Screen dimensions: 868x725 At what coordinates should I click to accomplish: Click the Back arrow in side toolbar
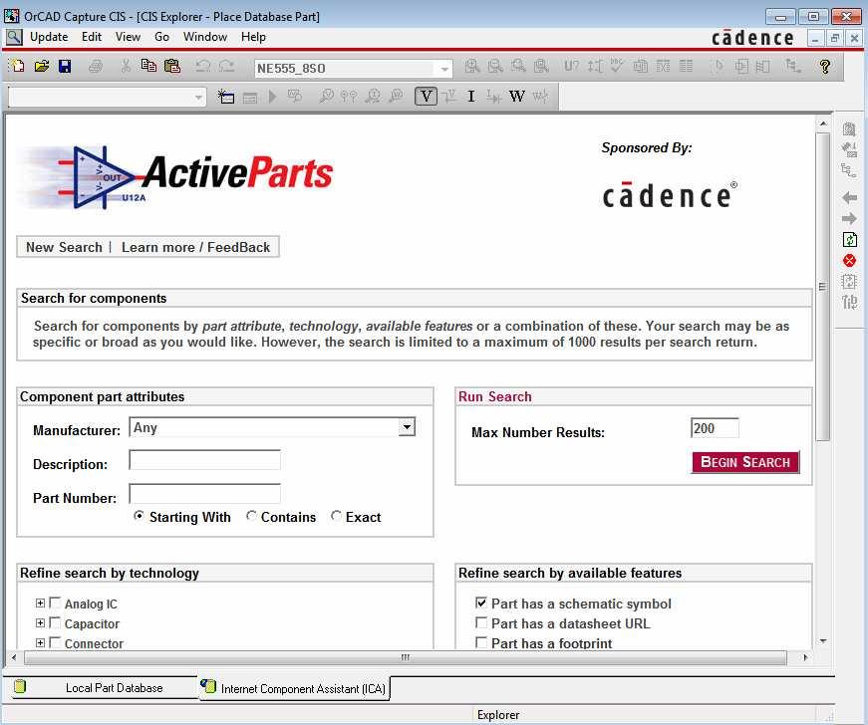850,197
